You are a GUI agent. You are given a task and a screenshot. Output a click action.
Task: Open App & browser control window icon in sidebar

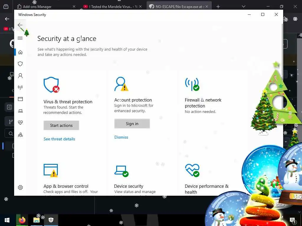click(x=20, y=99)
